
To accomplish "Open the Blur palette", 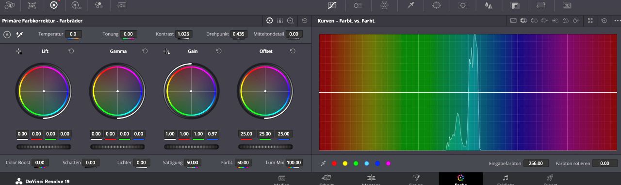I will click(x=489, y=5).
